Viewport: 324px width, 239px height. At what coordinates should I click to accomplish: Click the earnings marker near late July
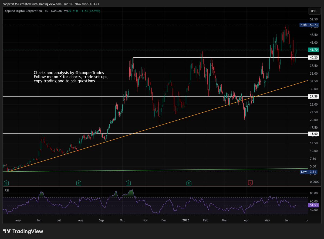(x=79, y=183)
